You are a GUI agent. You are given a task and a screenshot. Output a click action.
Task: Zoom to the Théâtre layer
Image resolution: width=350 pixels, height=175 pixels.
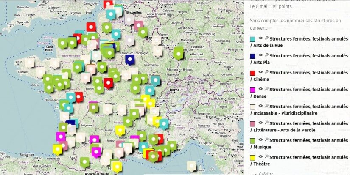click(x=266, y=156)
